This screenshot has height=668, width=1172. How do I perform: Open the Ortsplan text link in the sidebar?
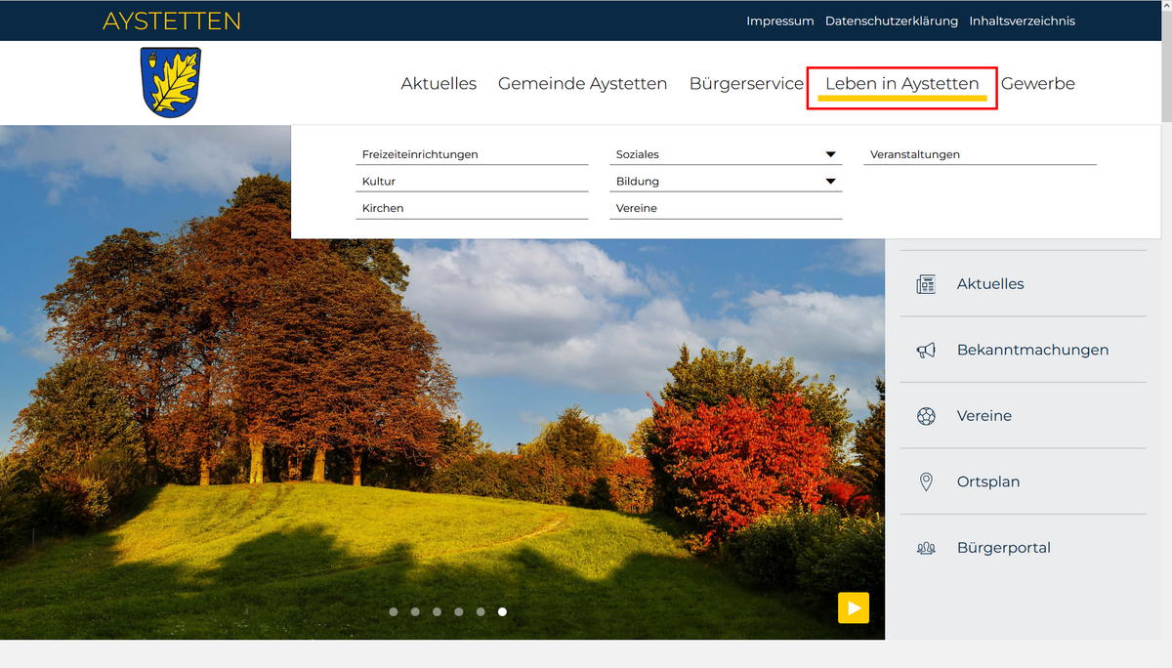coord(988,481)
